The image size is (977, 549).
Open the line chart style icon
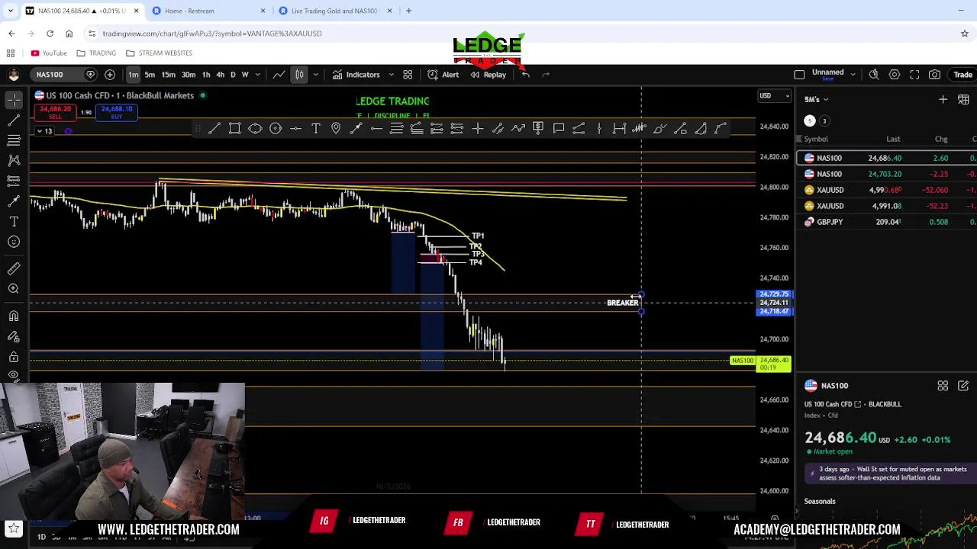[279, 75]
